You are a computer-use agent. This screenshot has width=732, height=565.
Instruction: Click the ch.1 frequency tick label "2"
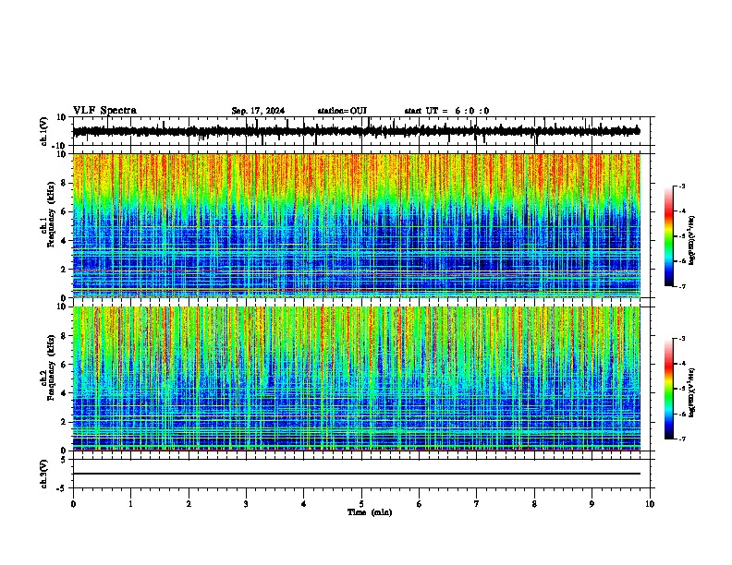[64, 270]
